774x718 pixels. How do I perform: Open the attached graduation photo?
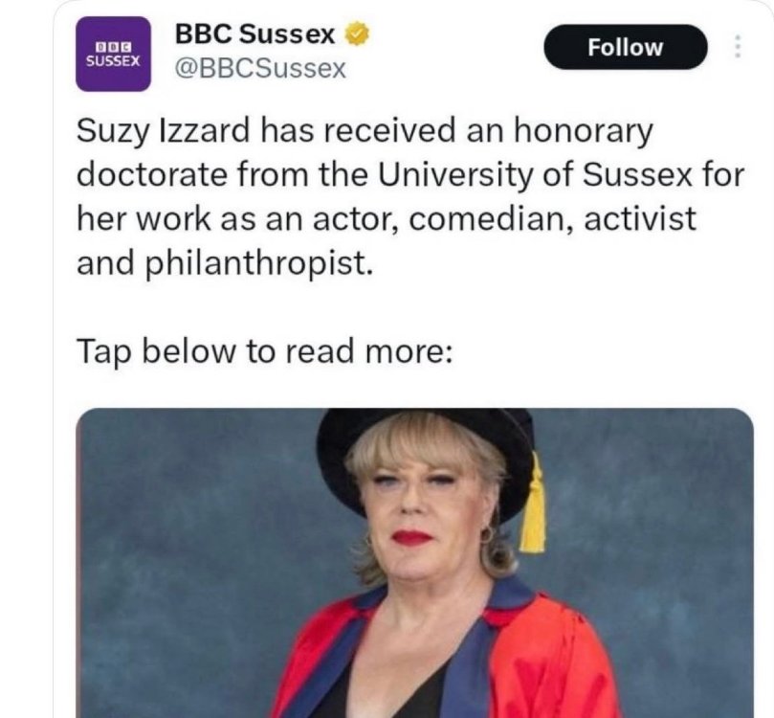414,563
